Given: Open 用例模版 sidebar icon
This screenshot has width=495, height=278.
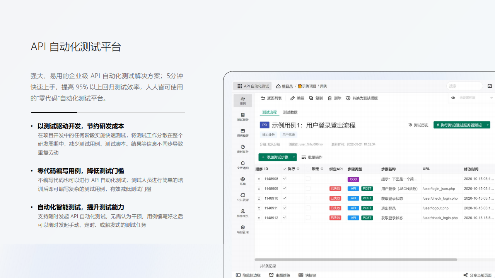Looking at the screenshot, I should tap(242, 133).
